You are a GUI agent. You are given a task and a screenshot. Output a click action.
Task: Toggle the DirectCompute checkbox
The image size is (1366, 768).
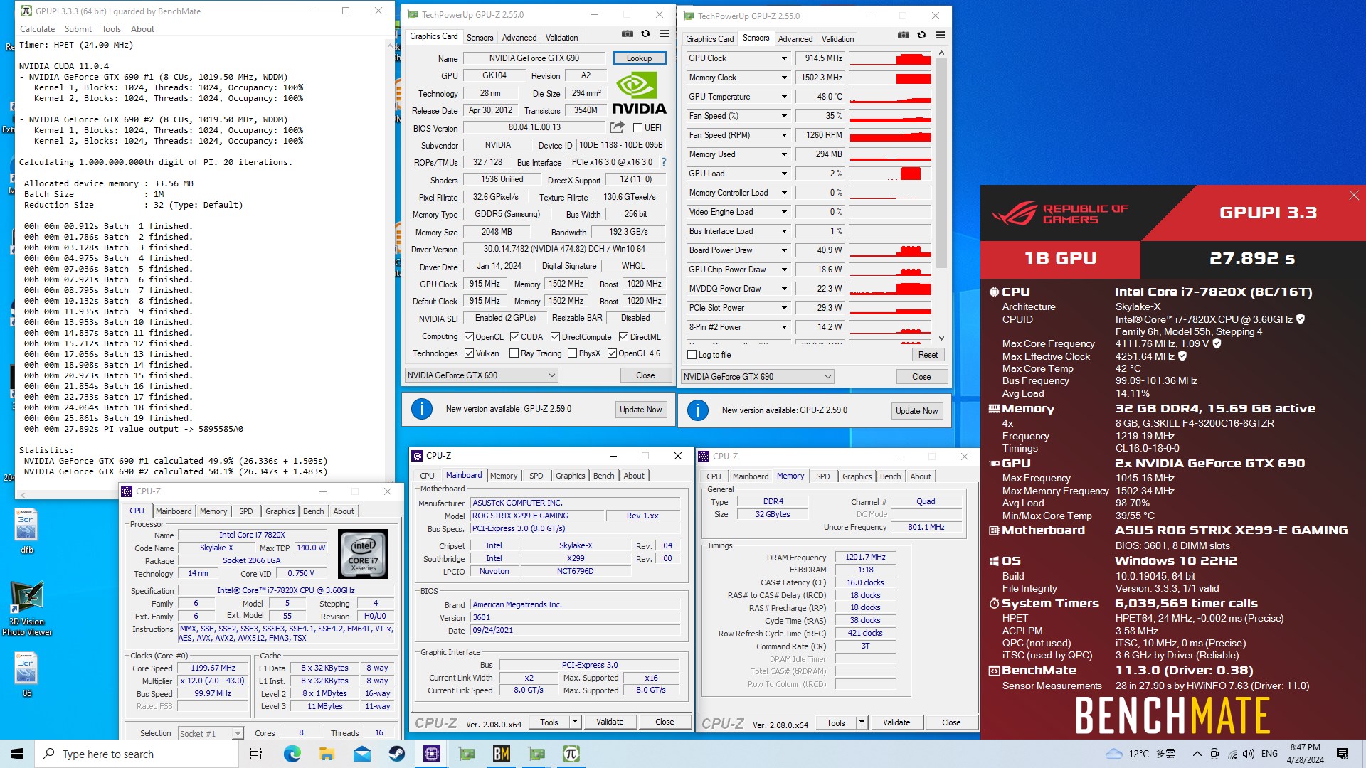click(x=555, y=337)
